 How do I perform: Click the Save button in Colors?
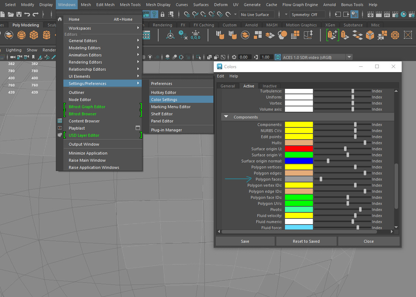pyautogui.click(x=245, y=241)
